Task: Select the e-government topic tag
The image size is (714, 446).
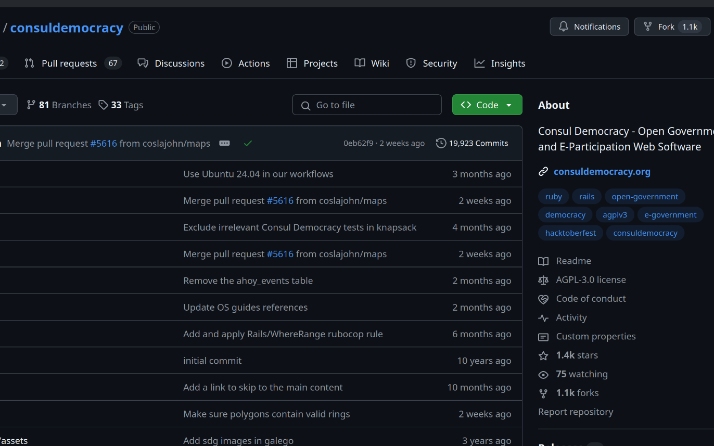Action: pyautogui.click(x=670, y=215)
